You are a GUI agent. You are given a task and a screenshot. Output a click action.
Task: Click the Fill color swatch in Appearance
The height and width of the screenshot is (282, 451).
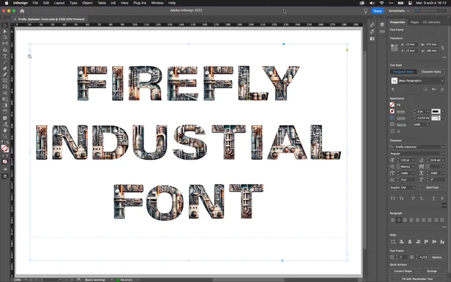pos(392,105)
